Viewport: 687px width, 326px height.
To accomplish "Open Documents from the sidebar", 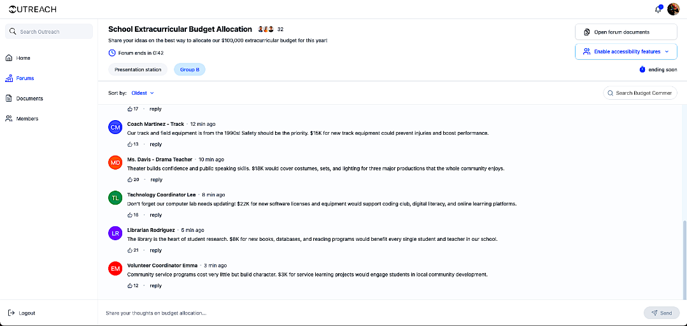I will [29, 98].
